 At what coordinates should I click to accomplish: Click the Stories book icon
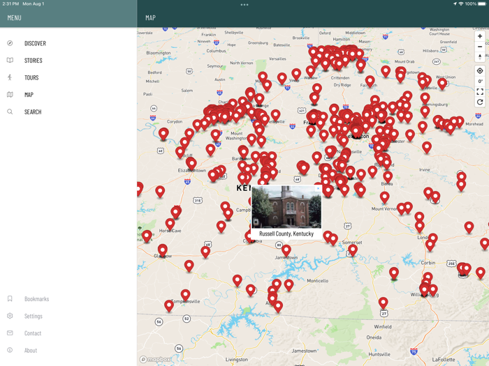[x=10, y=61]
